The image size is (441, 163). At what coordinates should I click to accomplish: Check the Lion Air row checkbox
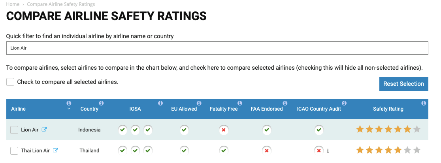14,130
